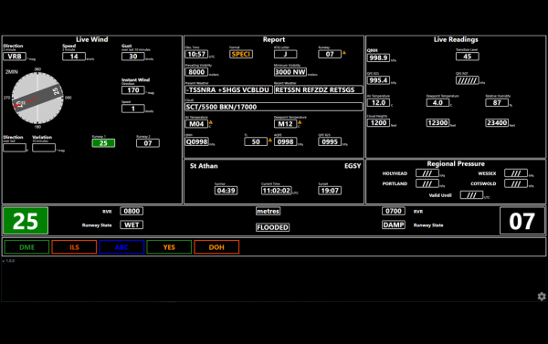548x344 pixels.
Task: Click warning triangle beside TL value 50
Action: tap(270, 140)
